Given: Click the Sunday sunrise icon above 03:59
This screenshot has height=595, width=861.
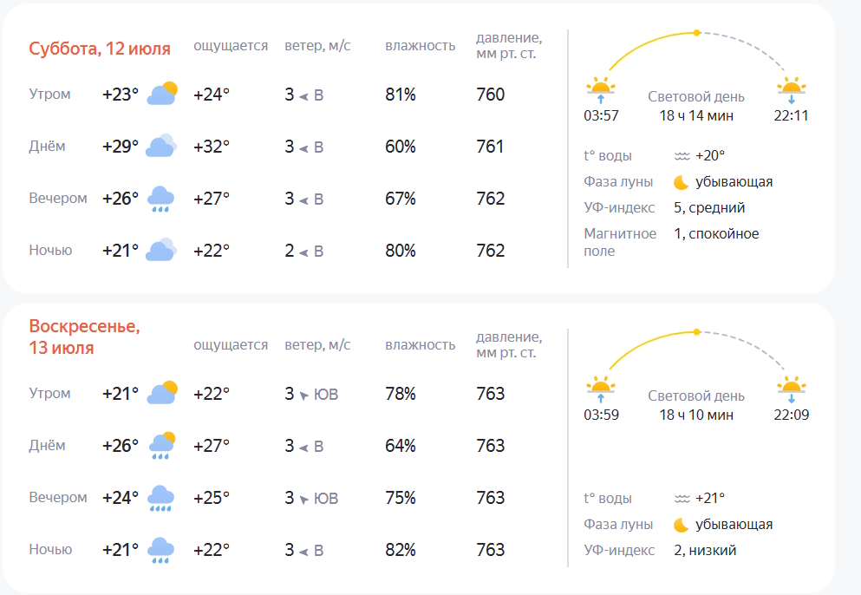Looking at the screenshot, I should click(601, 388).
